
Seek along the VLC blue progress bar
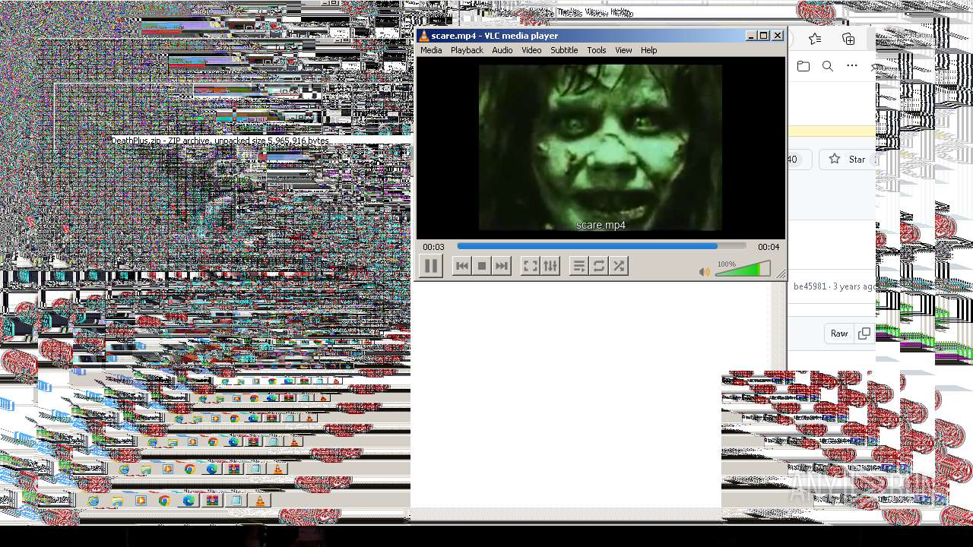pyautogui.click(x=601, y=246)
